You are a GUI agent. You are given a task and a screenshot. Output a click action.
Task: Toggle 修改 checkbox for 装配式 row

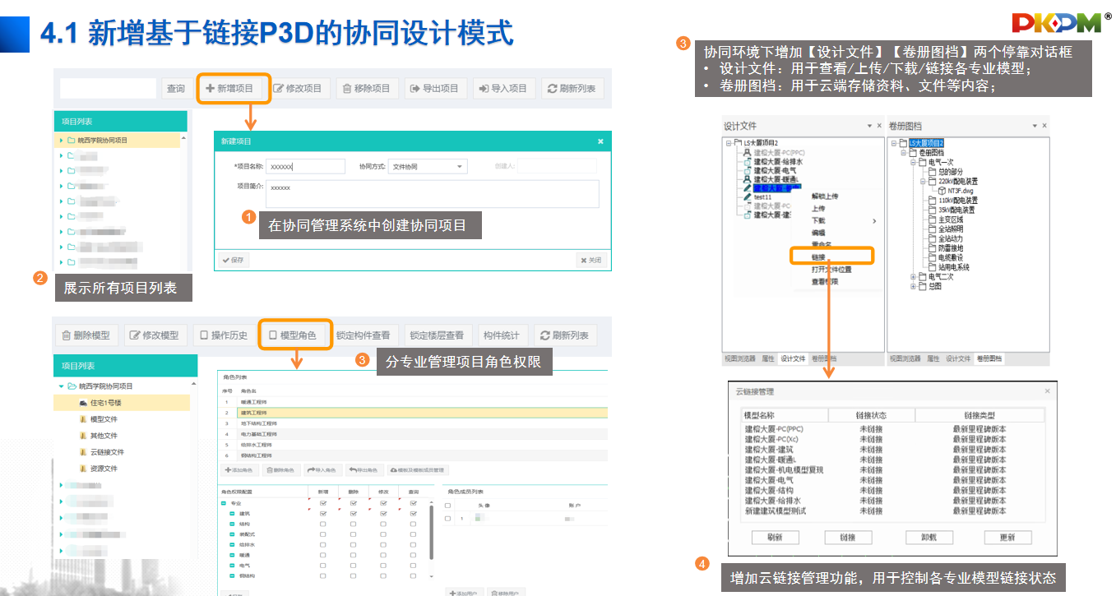383,534
